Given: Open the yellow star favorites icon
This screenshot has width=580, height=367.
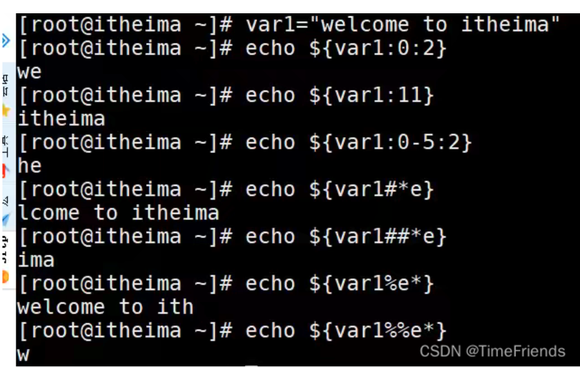Looking at the screenshot, I should pyautogui.click(x=6, y=110).
